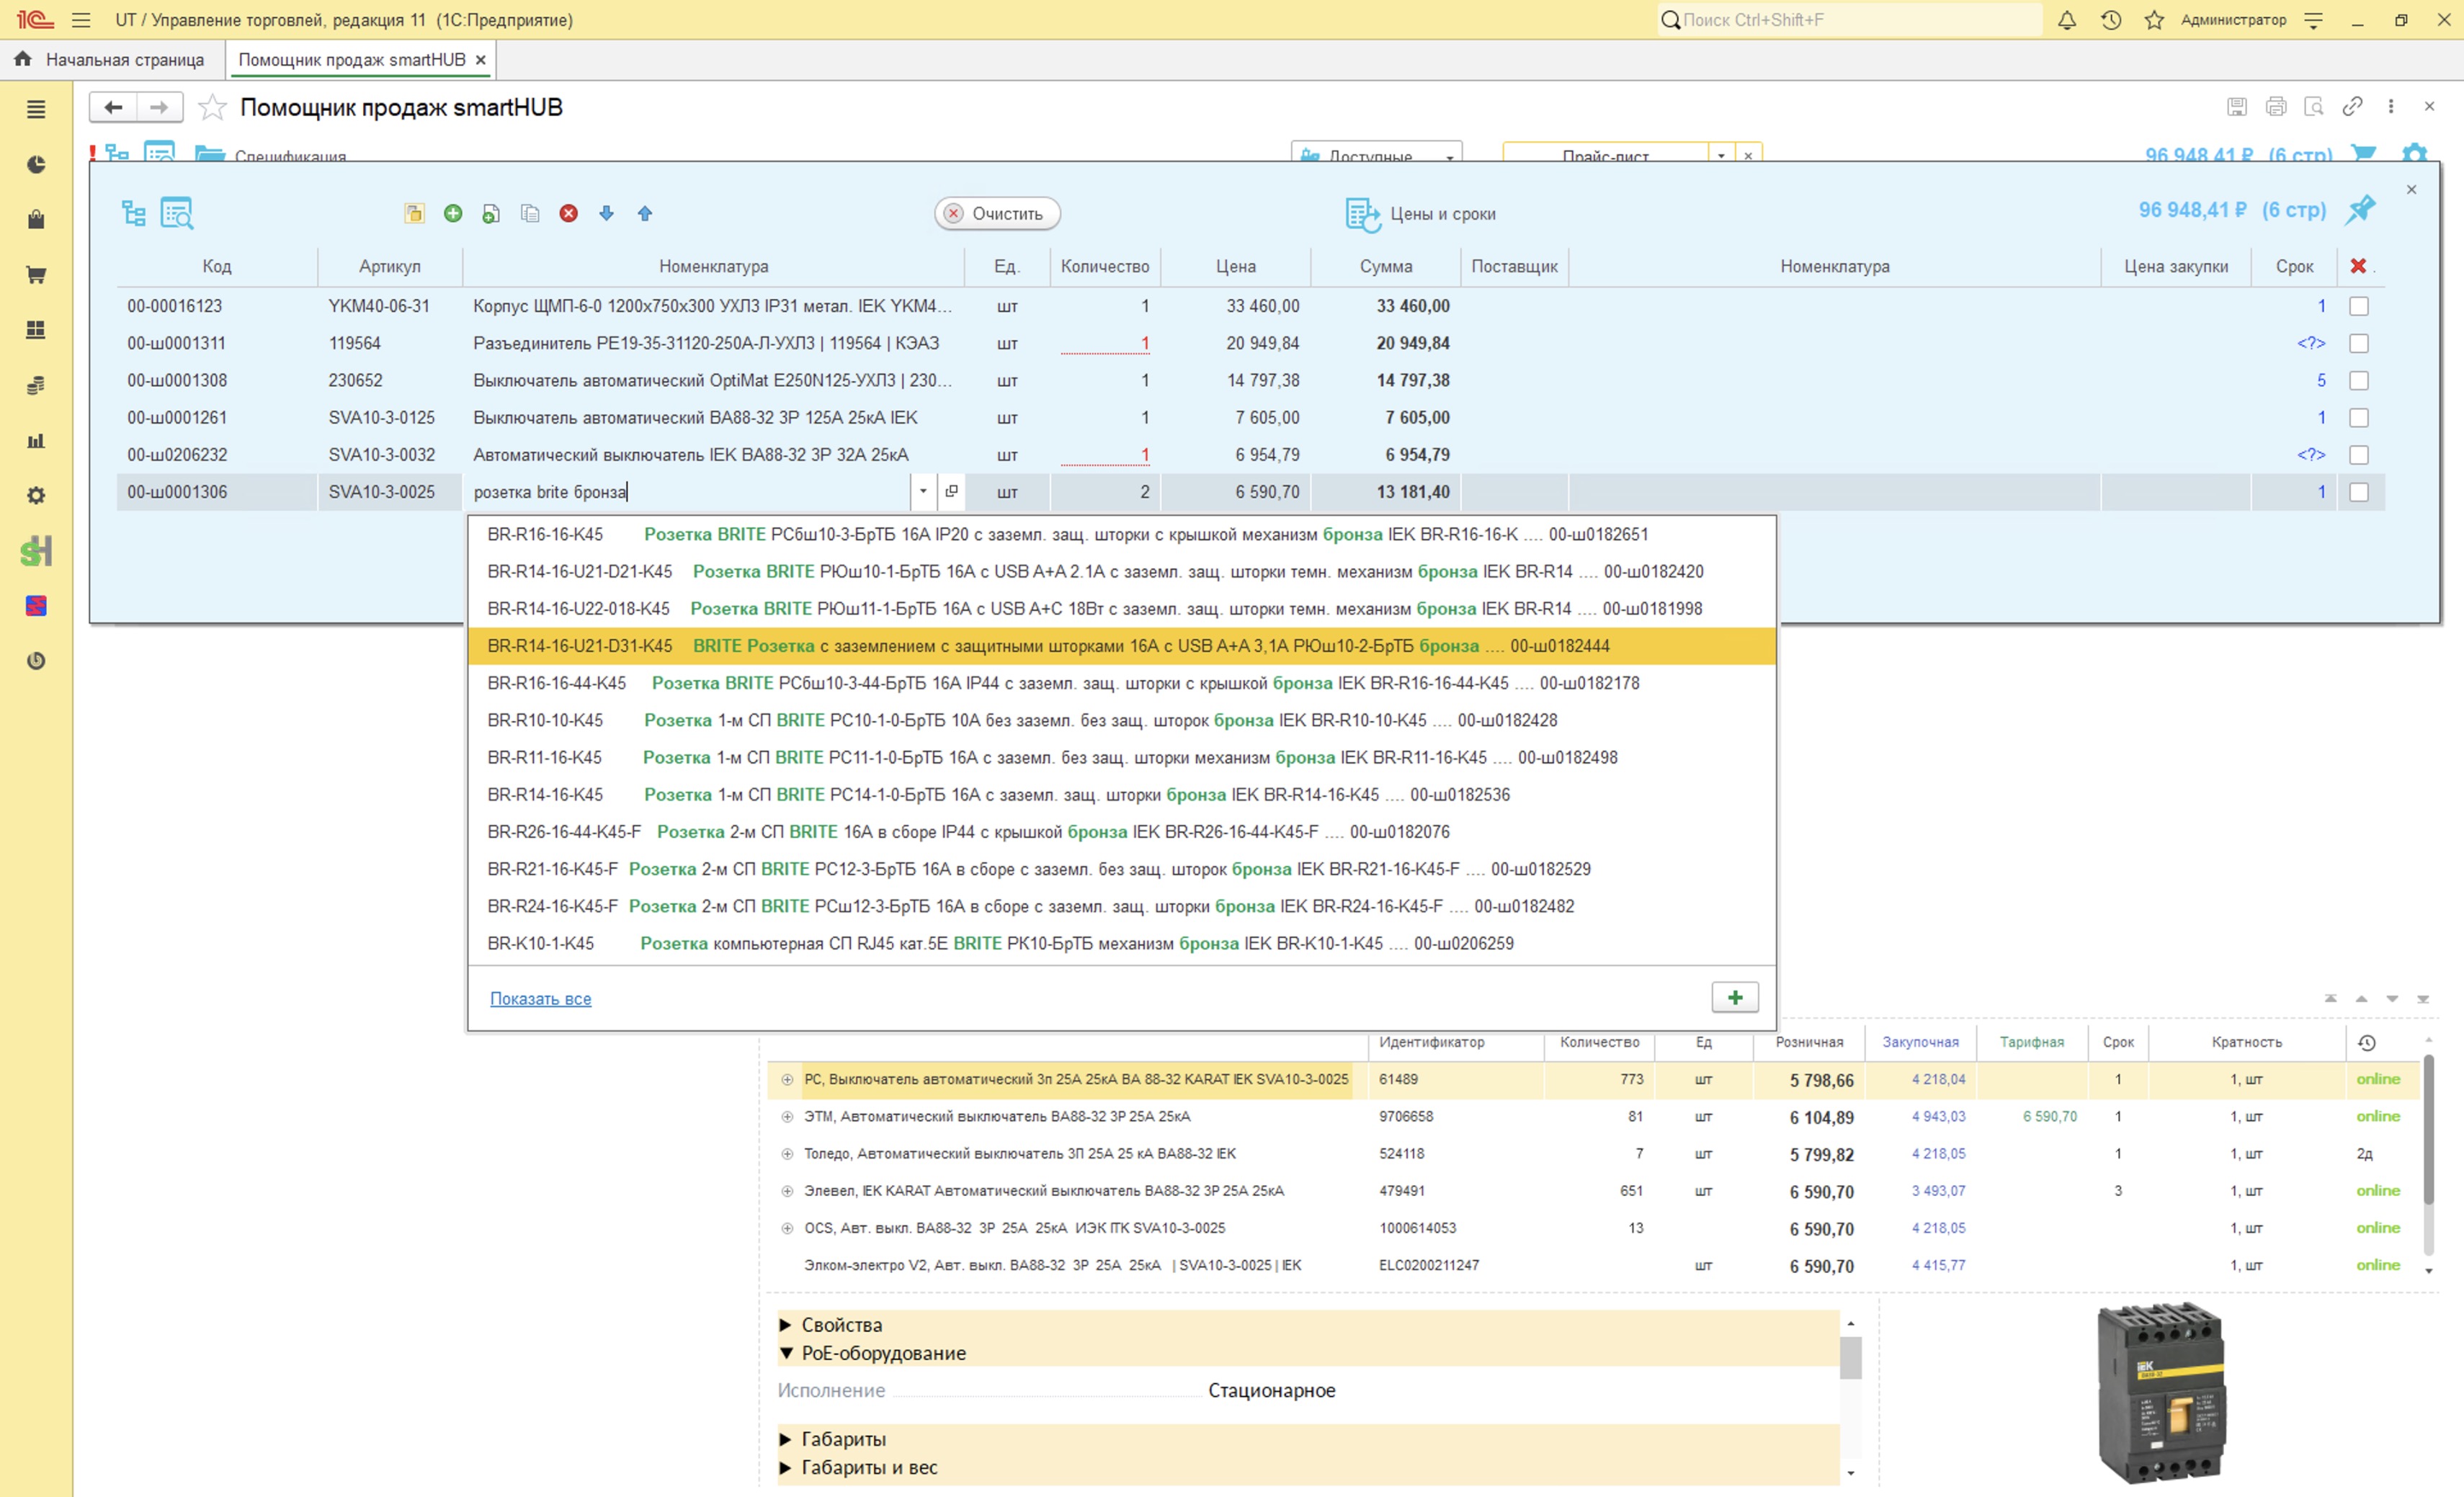Move selected row up with blue arrow
The height and width of the screenshot is (1497, 2464).
click(x=645, y=213)
